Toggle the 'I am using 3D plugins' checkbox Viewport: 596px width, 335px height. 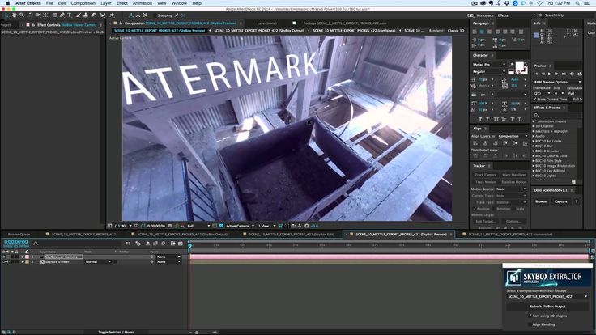point(530,316)
